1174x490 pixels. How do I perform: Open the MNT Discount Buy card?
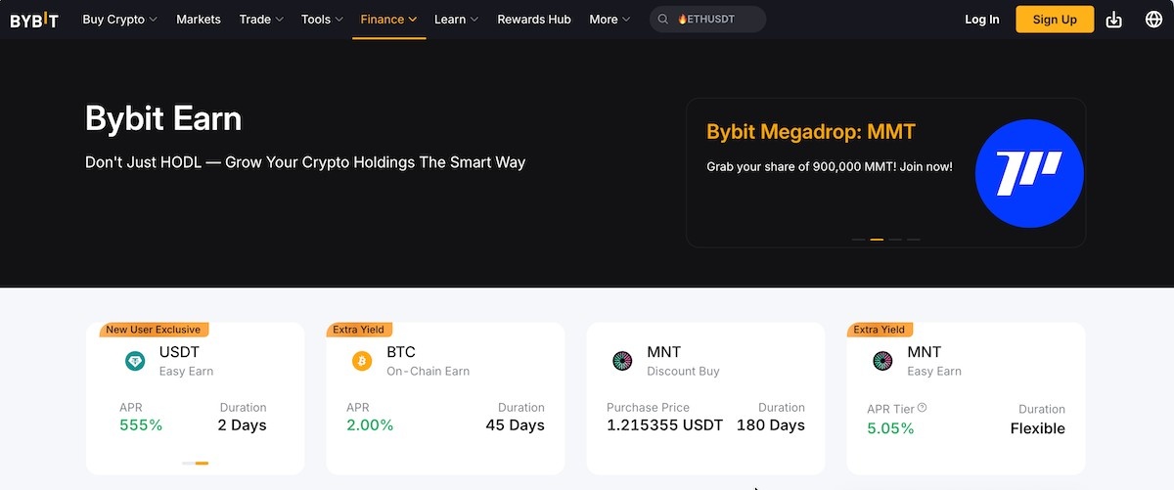pyautogui.click(x=705, y=398)
